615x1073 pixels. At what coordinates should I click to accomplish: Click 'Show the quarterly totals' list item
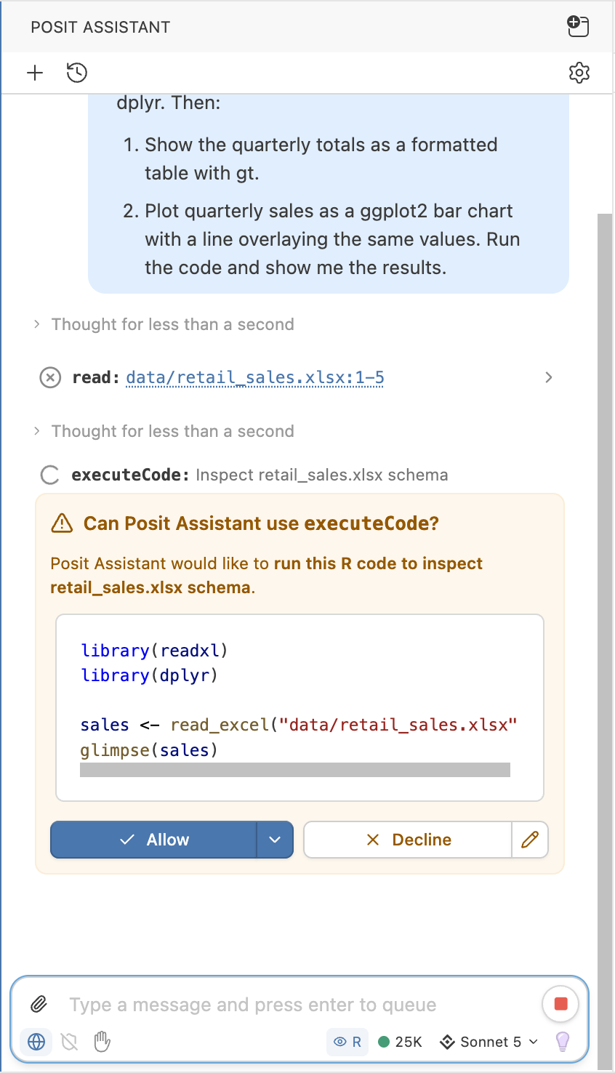coord(321,158)
